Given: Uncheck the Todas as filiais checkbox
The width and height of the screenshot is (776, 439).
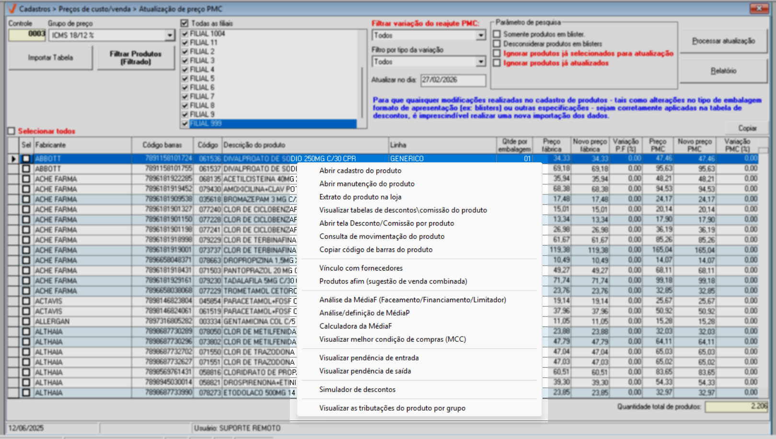Looking at the screenshot, I should click(x=185, y=23).
